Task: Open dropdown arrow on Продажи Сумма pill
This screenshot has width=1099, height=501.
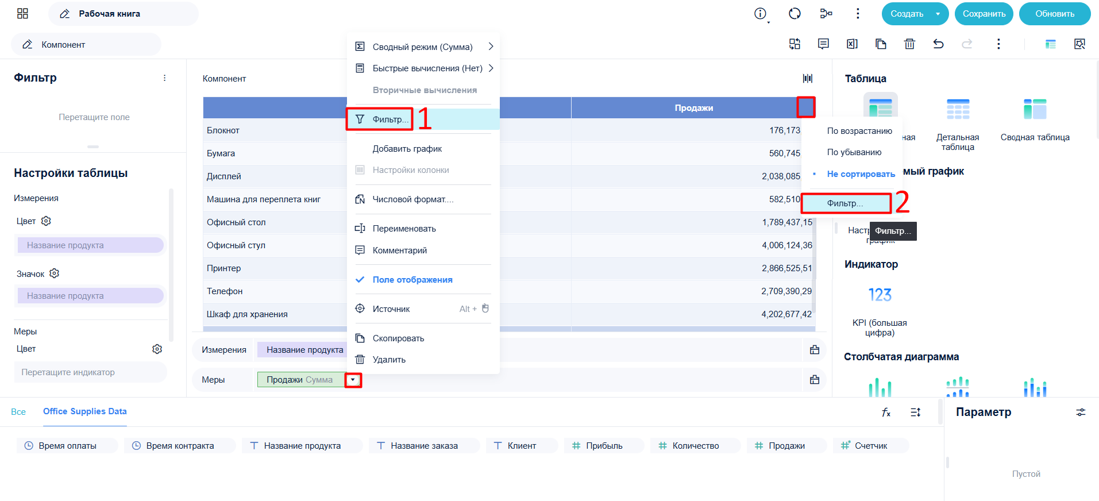Action: coord(353,380)
